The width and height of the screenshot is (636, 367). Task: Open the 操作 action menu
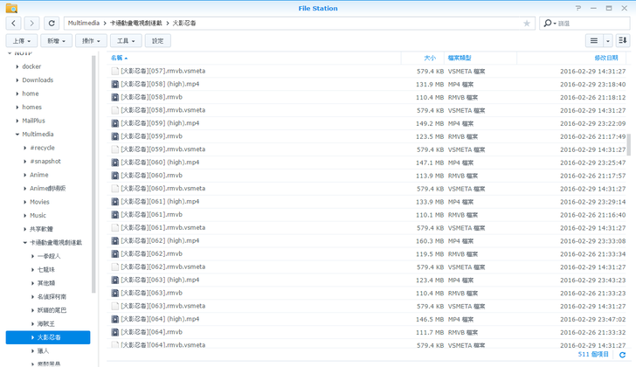(90, 41)
